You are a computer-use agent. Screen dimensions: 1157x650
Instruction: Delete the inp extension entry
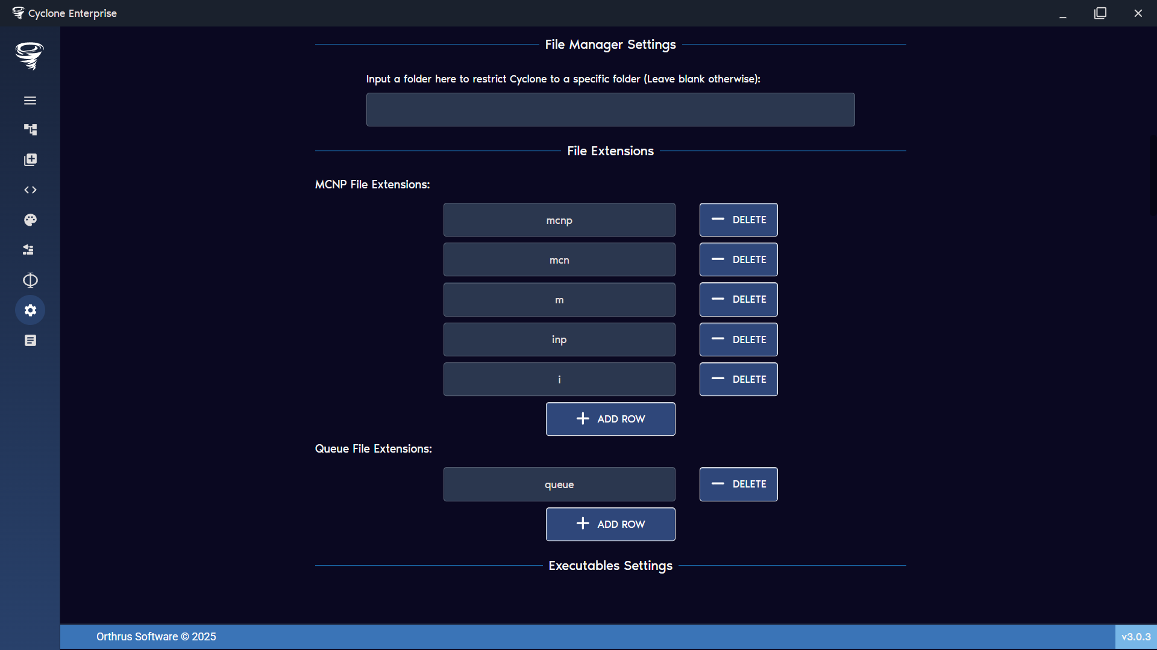pos(738,339)
